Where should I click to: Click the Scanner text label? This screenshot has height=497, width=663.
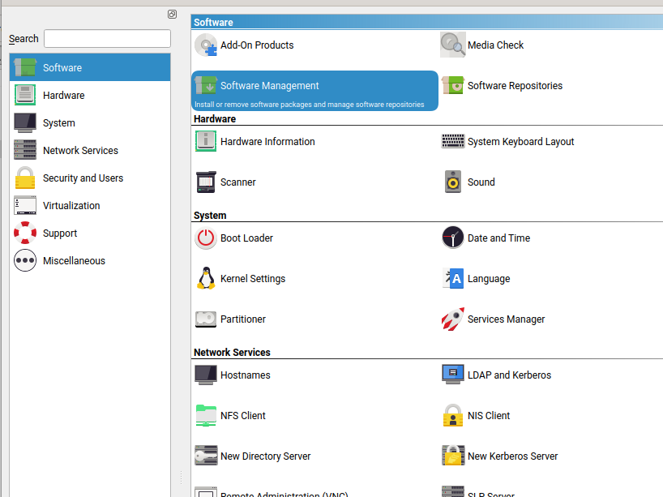coord(238,182)
